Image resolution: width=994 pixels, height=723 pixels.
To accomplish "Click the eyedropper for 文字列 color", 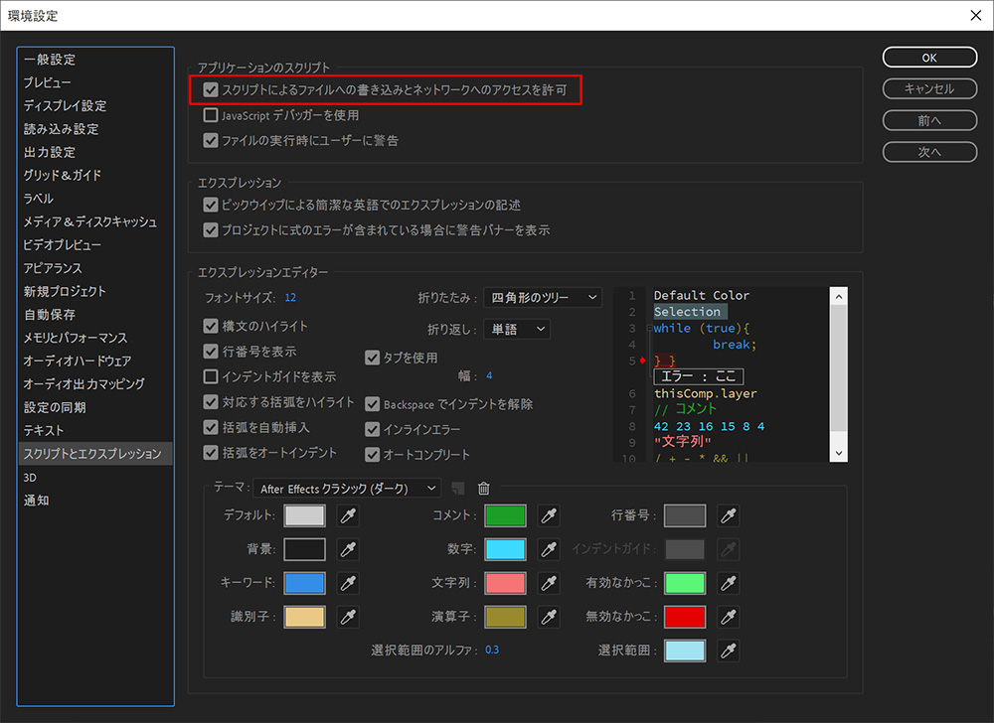I will [x=549, y=582].
